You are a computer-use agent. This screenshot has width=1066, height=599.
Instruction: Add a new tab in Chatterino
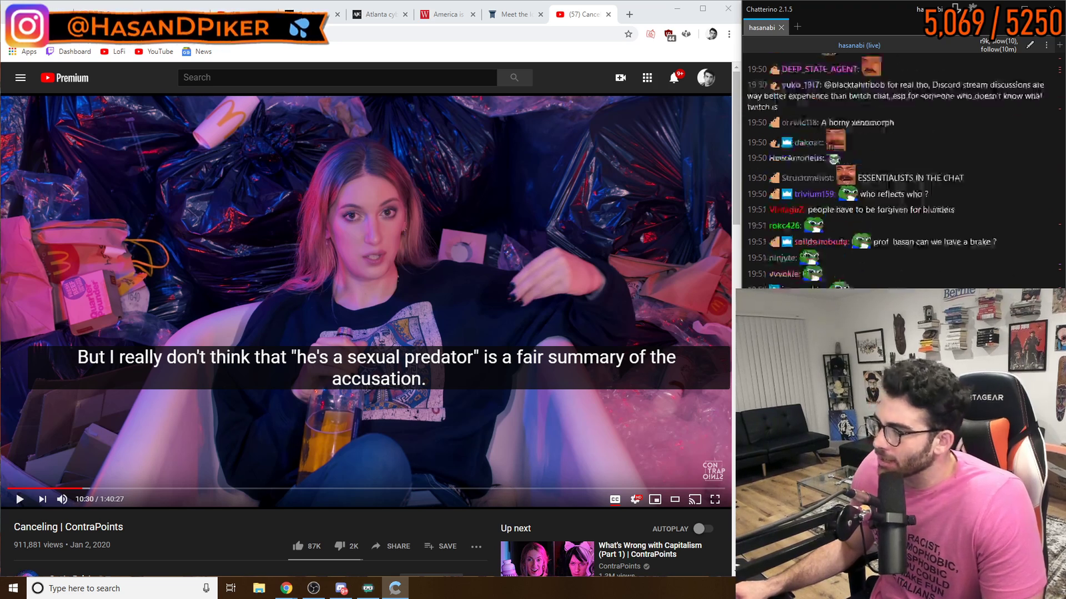[x=798, y=27]
